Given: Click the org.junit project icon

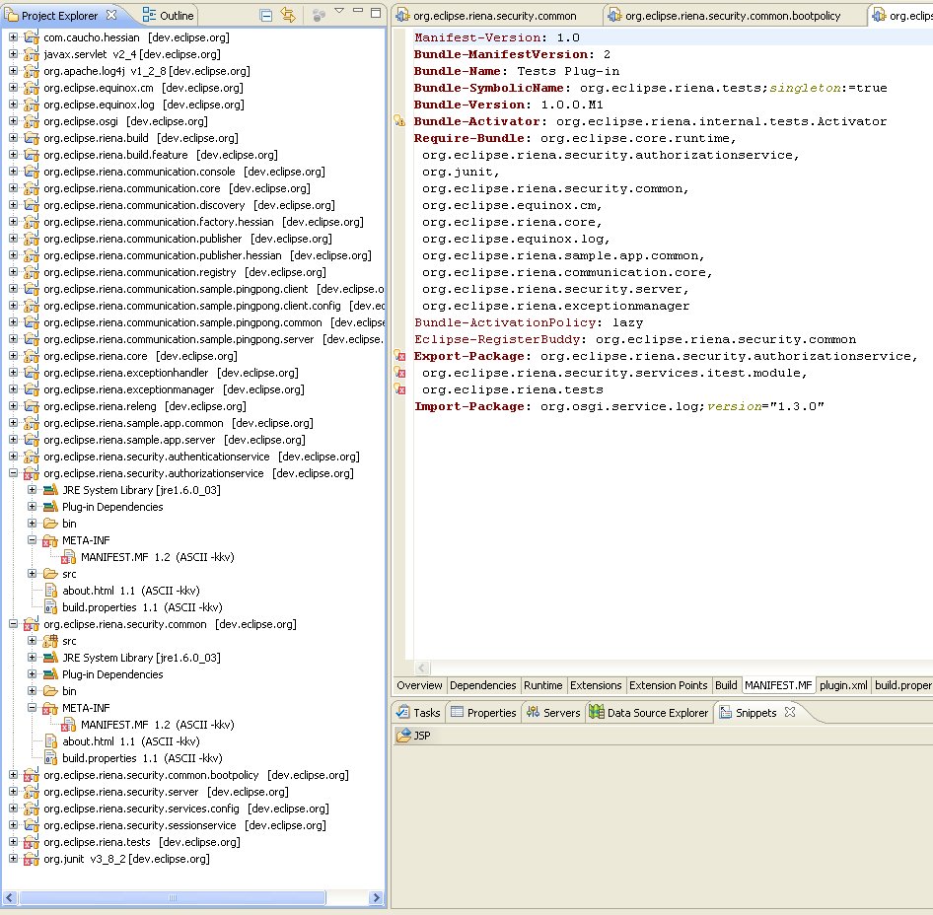Looking at the screenshot, I should [x=31, y=859].
